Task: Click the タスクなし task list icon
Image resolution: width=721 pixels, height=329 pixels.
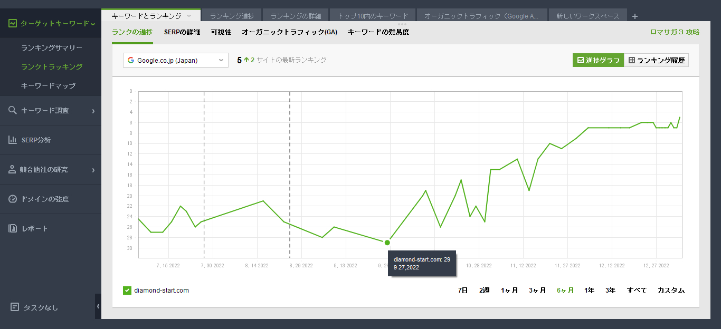Action: pos(15,307)
